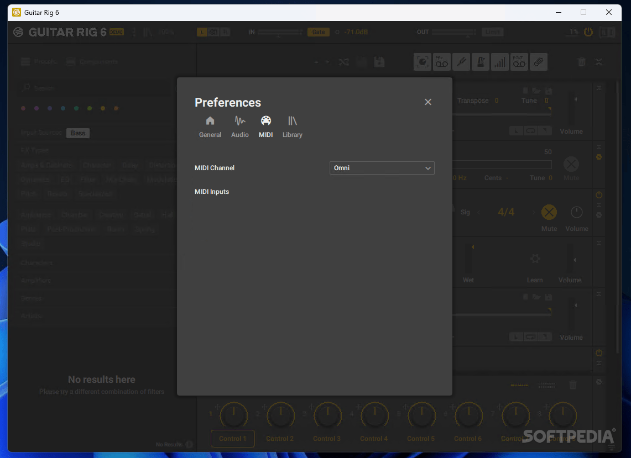Image resolution: width=631 pixels, height=458 pixels.
Task: Click the upper tapedeck loop mode button
Action: (530, 131)
